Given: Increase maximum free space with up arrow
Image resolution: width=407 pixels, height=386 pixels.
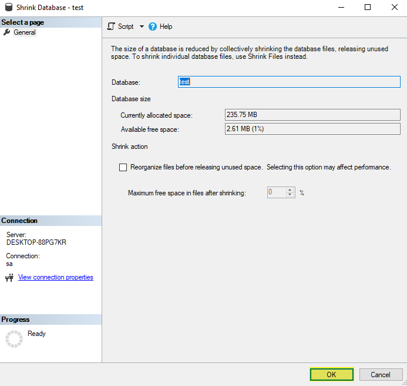Looking at the screenshot, I should [x=290, y=190].
